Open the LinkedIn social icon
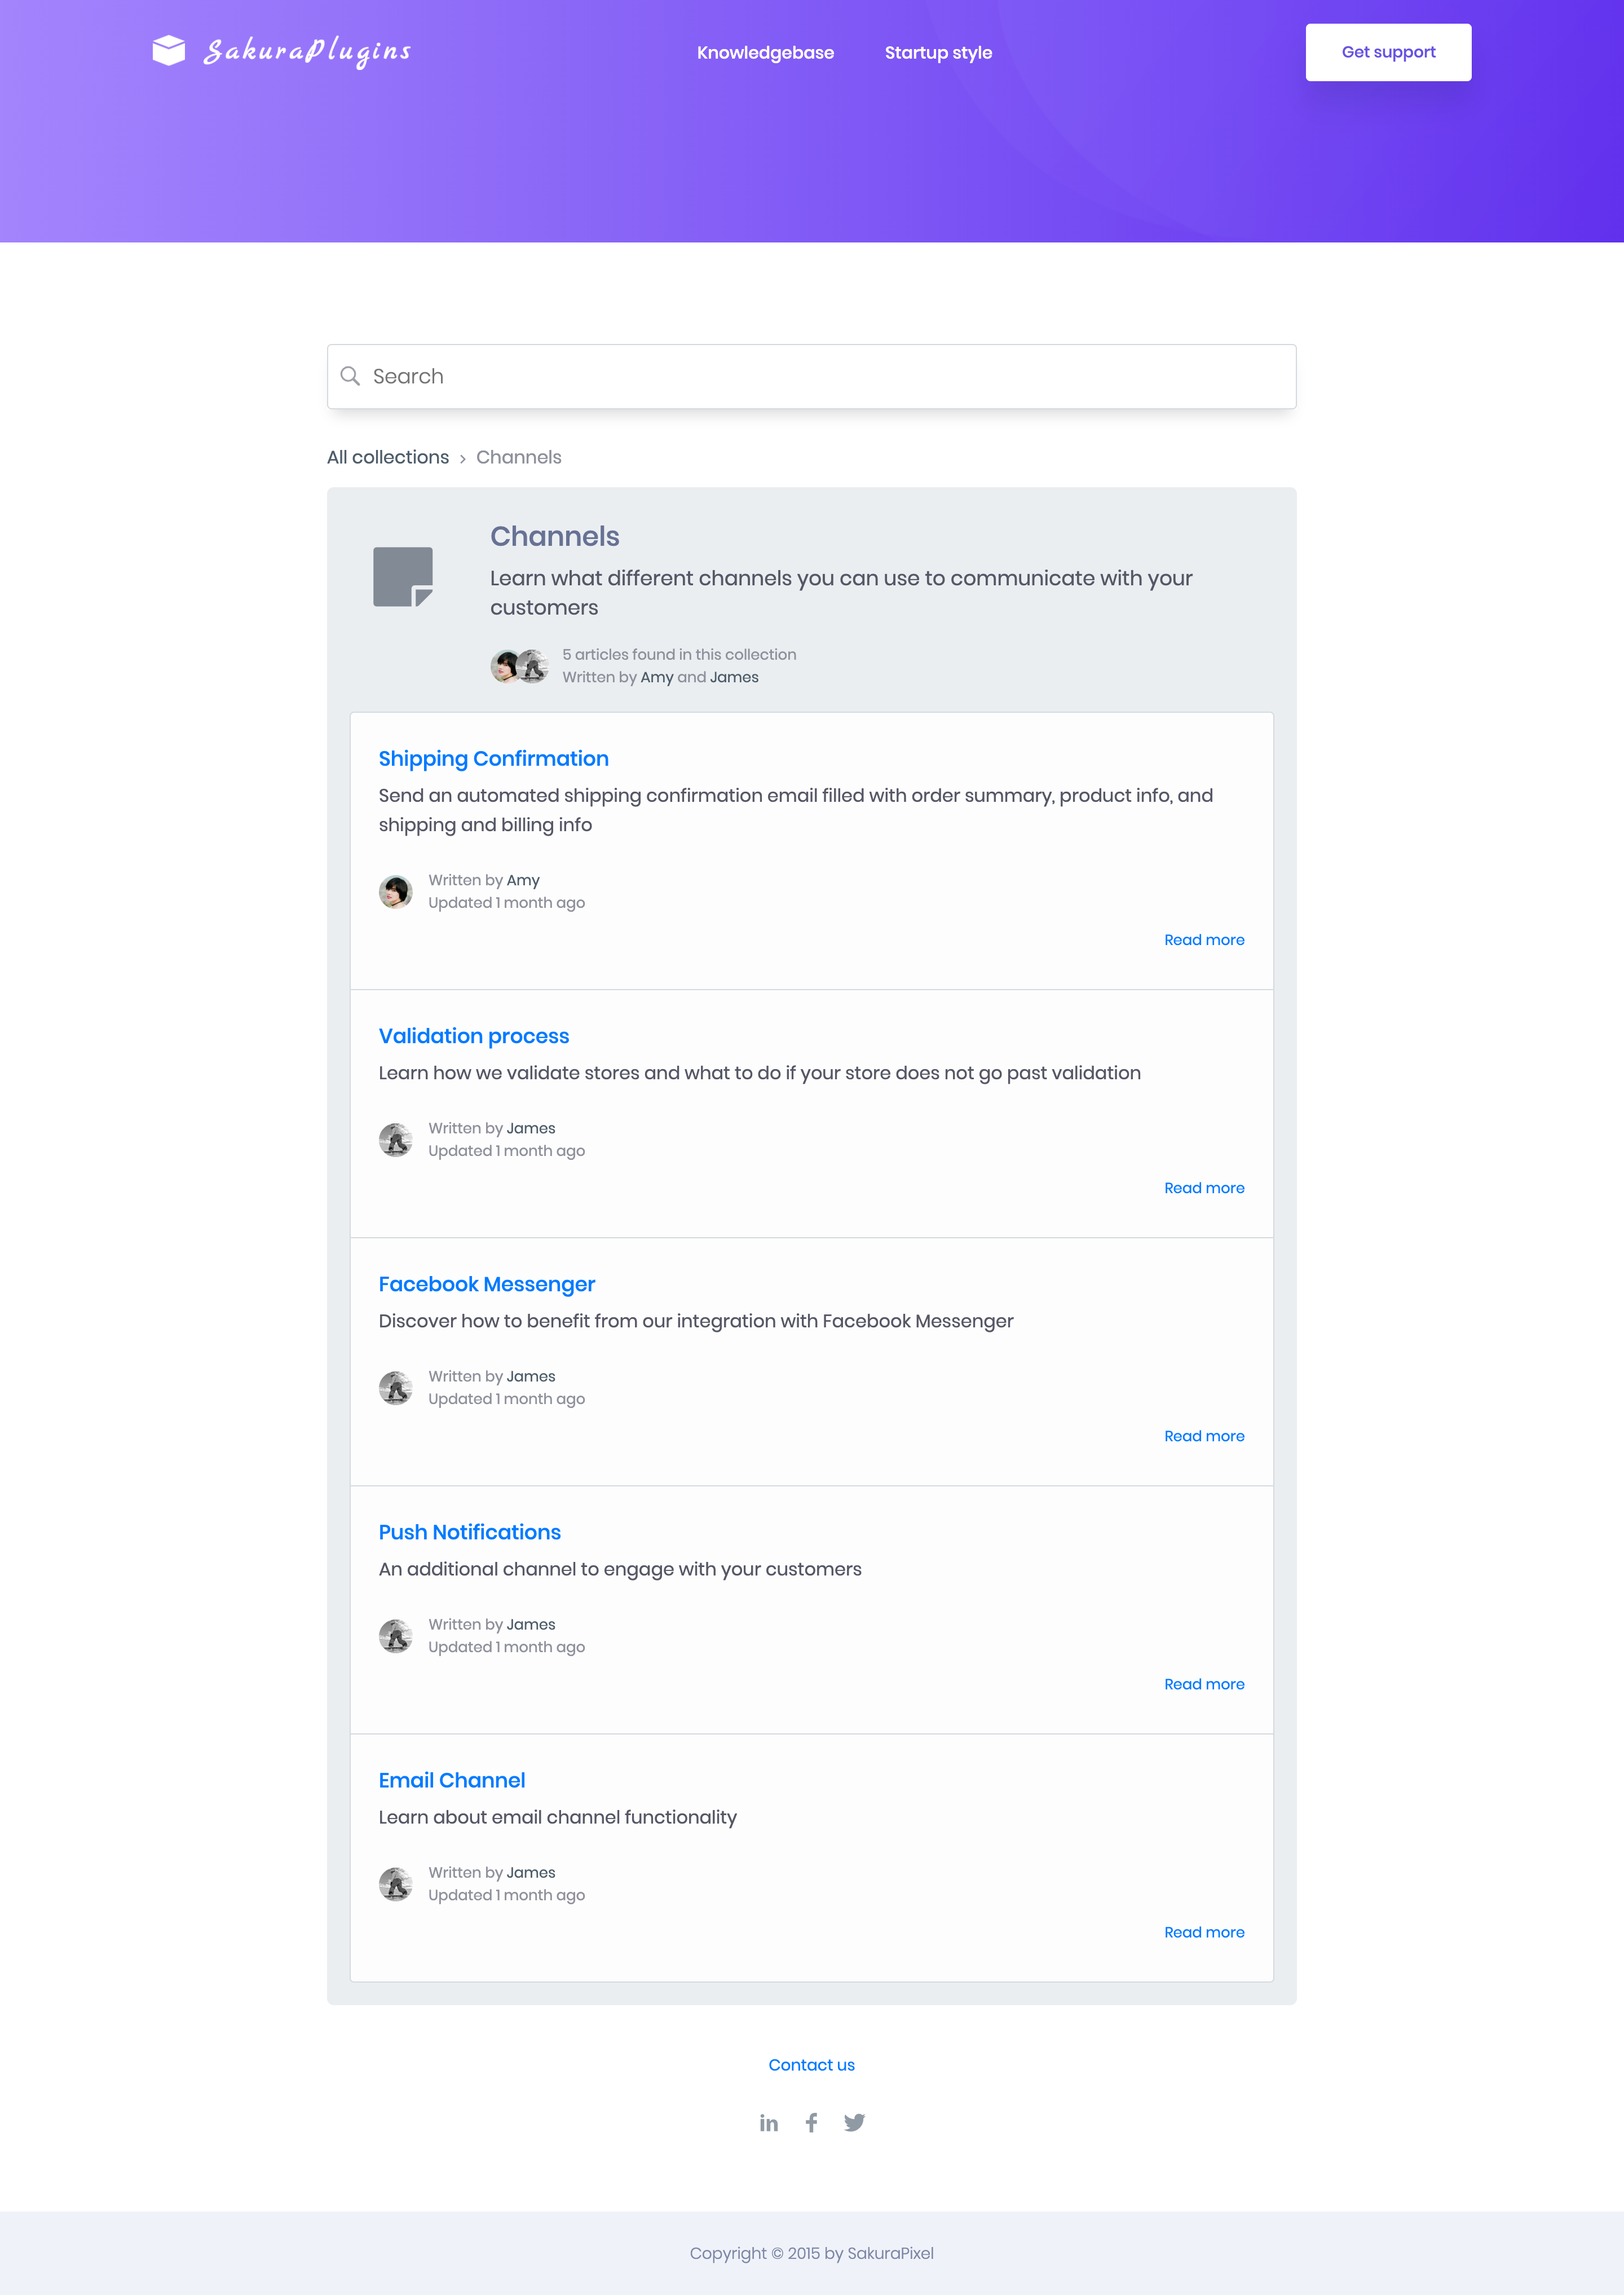The width and height of the screenshot is (1624, 2295). [768, 2123]
